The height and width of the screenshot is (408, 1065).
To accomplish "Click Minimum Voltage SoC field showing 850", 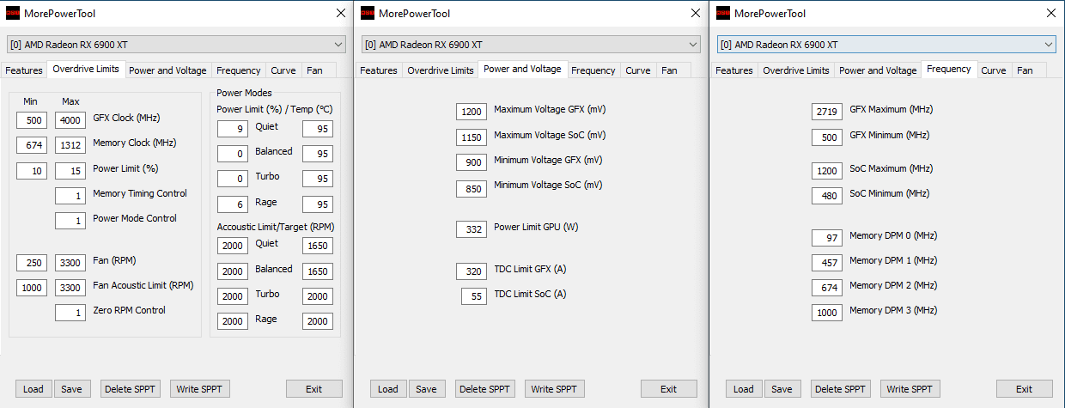I will [472, 187].
